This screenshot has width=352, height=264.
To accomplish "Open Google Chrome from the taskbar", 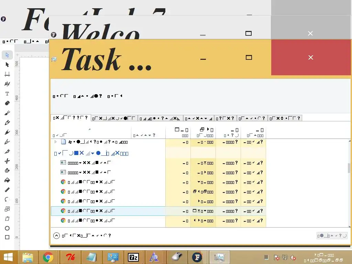I will point(48,257).
